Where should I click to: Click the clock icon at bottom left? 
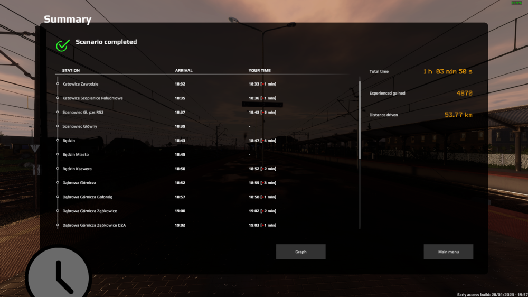coord(58,273)
